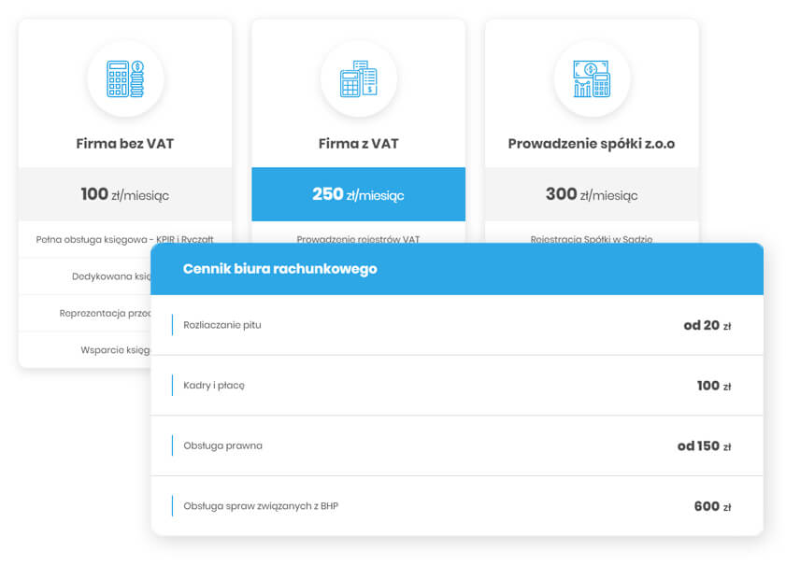This screenshot has width=786, height=565.
Task: Click the money chart calculator icon
Action: (x=592, y=78)
